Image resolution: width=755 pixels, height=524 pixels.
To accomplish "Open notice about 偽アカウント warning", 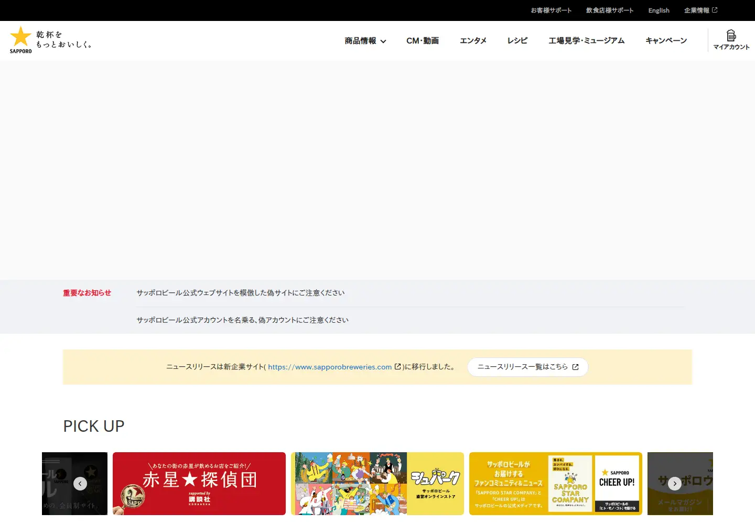I will tap(243, 320).
